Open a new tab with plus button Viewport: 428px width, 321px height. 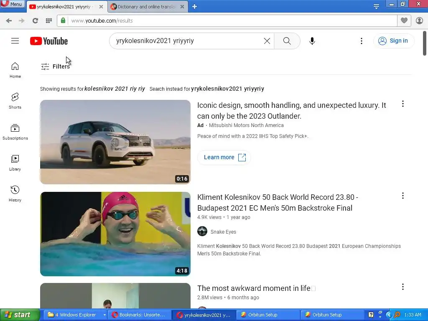[195, 7]
